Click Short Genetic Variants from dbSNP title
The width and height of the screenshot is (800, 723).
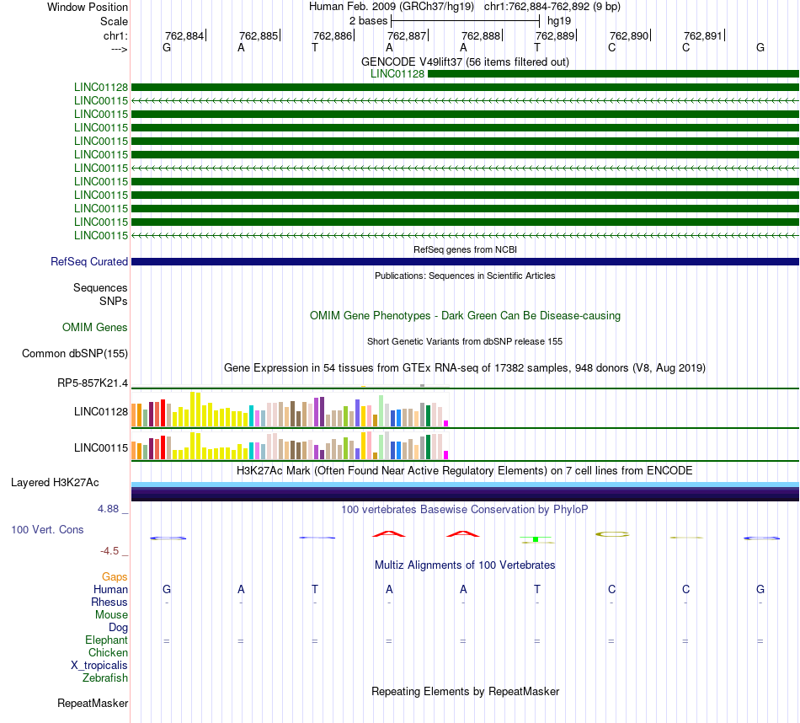[x=465, y=341]
